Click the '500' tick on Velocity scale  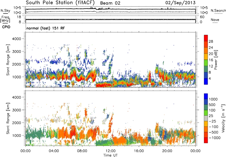click(x=212, y=105)
